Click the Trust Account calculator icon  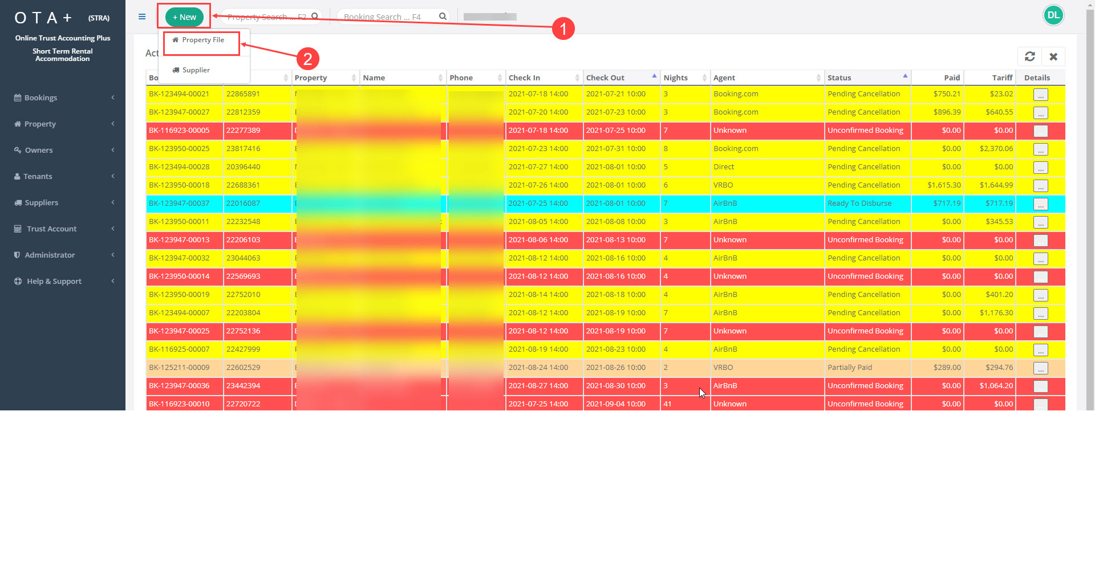tap(18, 229)
